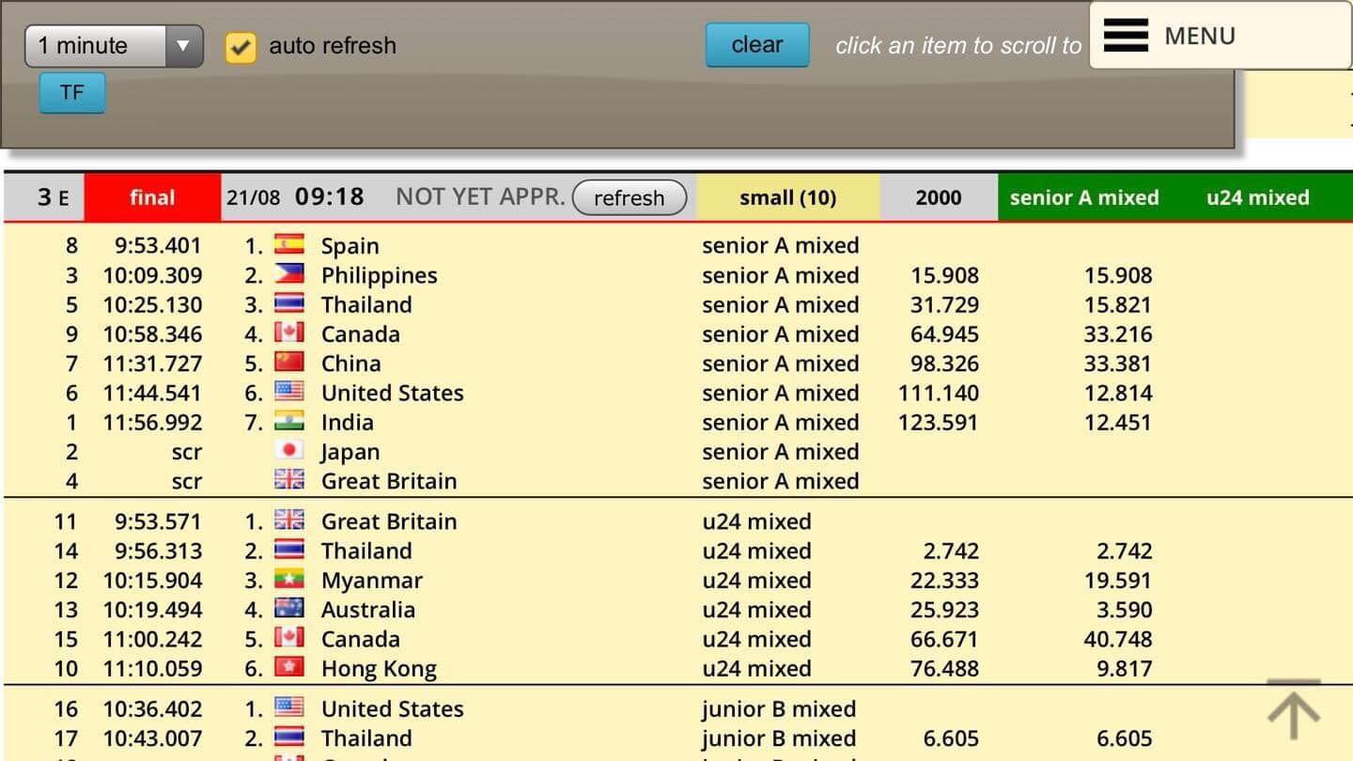The image size is (1353, 761).
Task: Click the Hong Kong flag icon
Action: click(288, 668)
